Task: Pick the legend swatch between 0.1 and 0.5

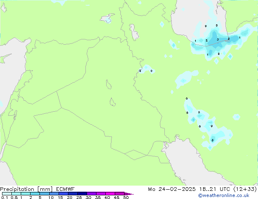Action: click(x=7, y=194)
